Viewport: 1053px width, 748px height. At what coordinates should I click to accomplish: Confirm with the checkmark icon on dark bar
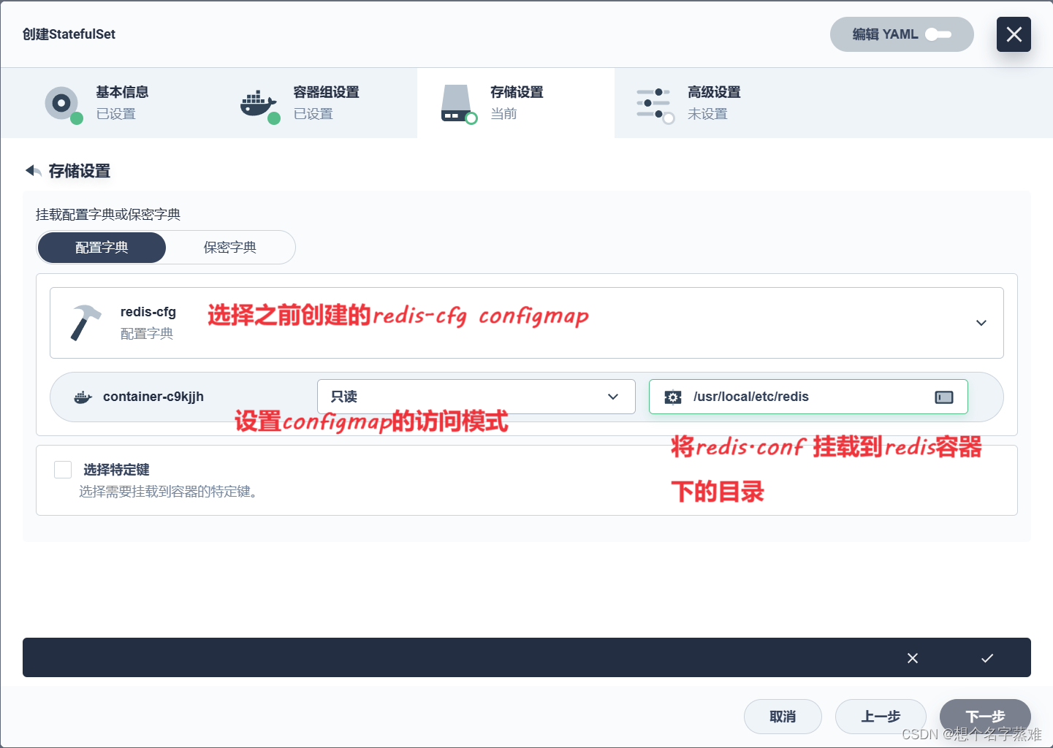pos(987,658)
